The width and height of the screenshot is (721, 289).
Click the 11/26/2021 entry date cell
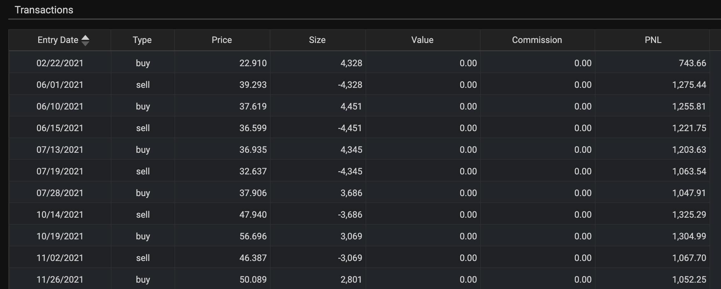60,279
